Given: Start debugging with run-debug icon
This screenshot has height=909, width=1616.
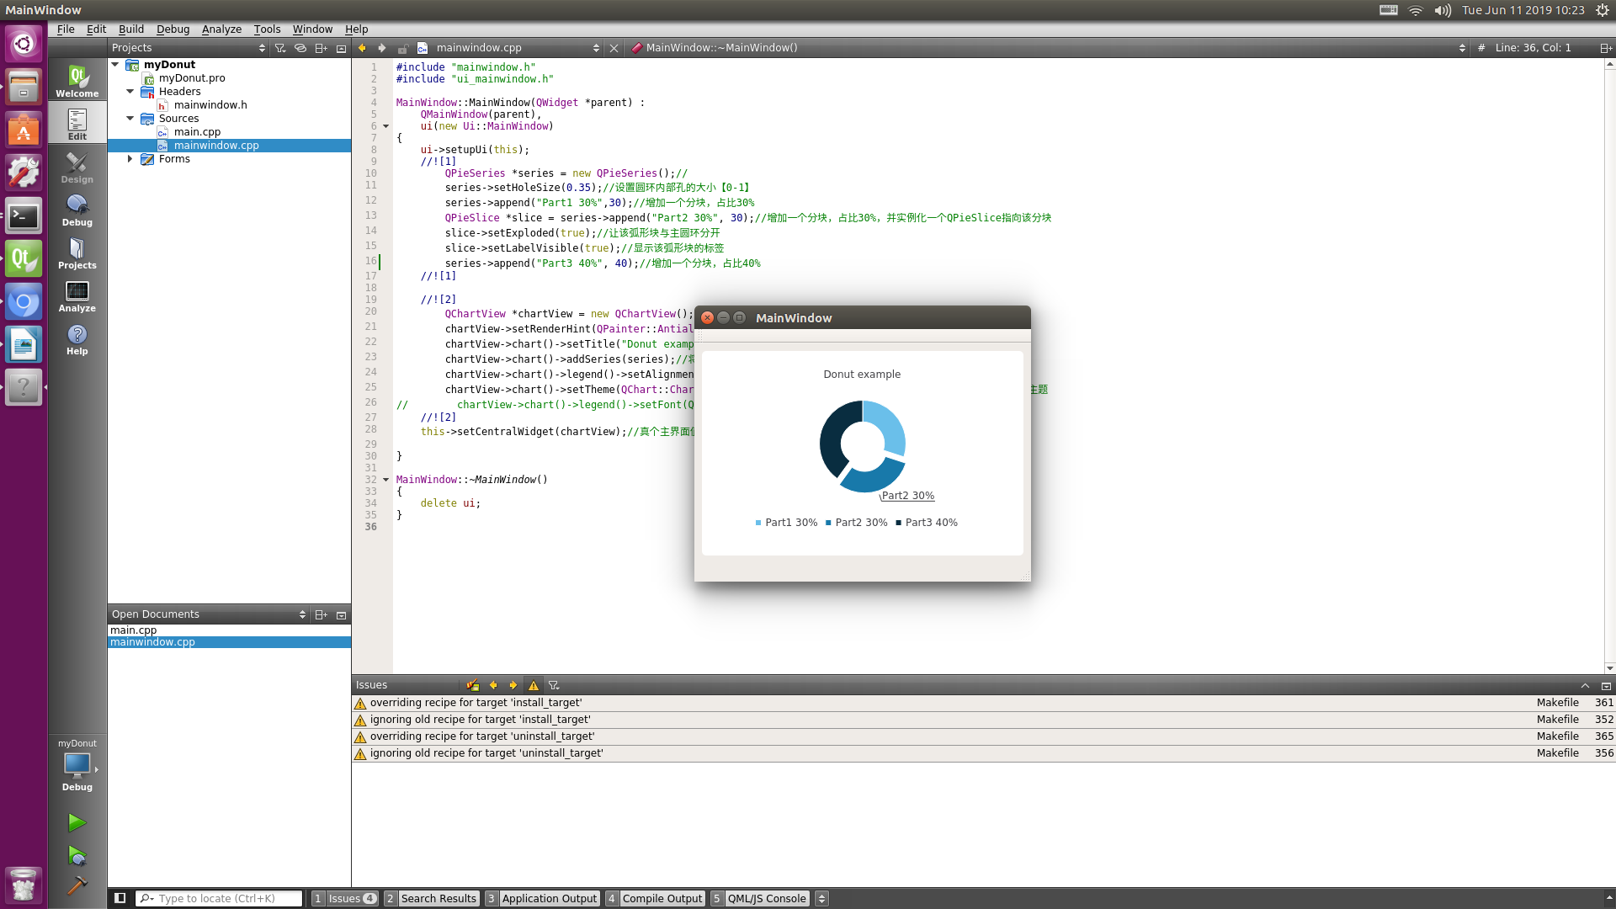Looking at the screenshot, I should click(77, 856).
